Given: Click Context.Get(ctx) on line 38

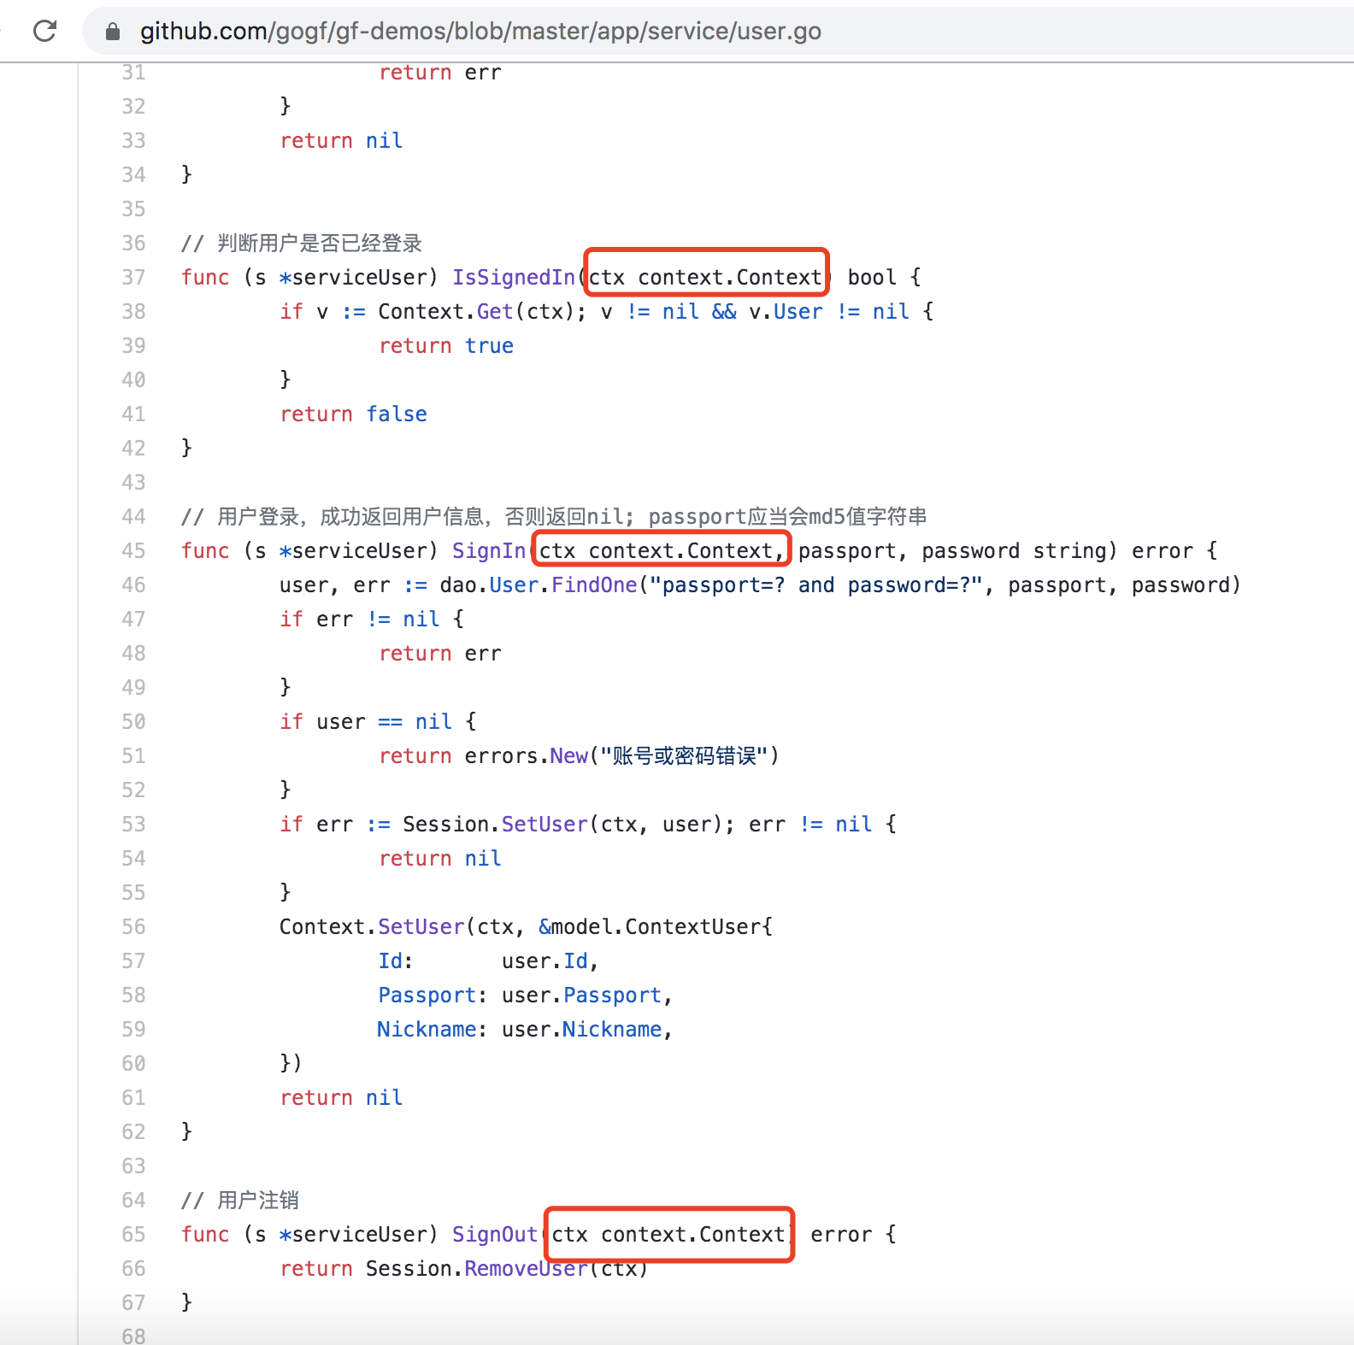Looking at the screenshot, I should [476, 312].
